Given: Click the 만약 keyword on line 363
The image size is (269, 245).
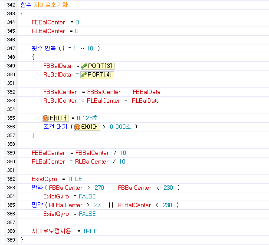Looking at the screenshot, I should tap(37, 188).
